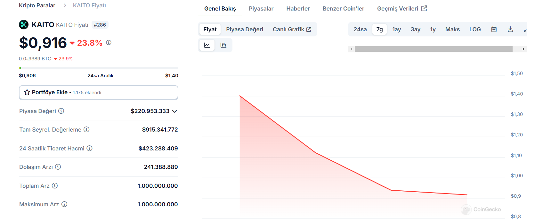Screen dimensions: 535x221
Task: Select the 7g time range
Action: point(380,29)
